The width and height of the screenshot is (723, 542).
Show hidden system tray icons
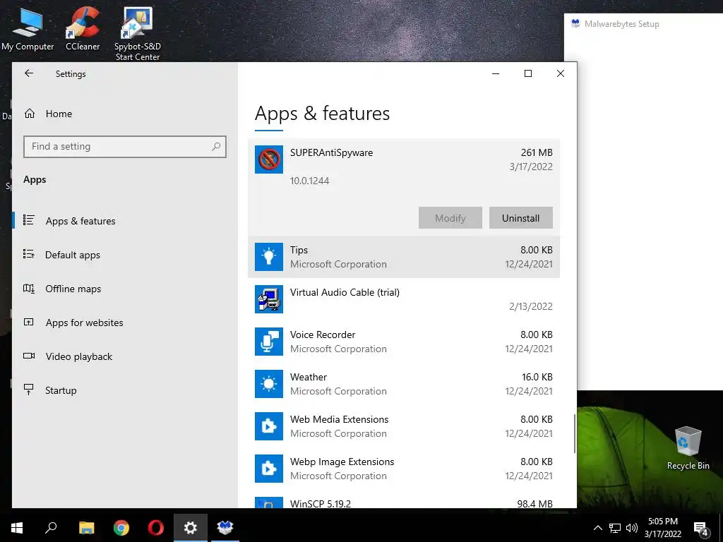[597, 528]
